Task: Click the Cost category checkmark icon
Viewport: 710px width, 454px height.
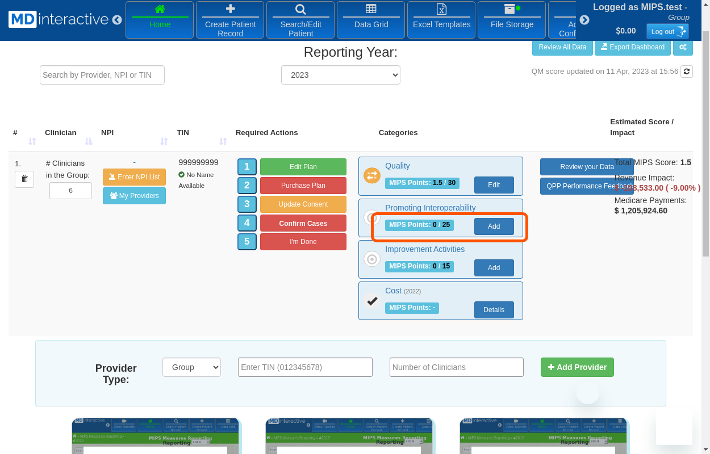Action: 372,301
